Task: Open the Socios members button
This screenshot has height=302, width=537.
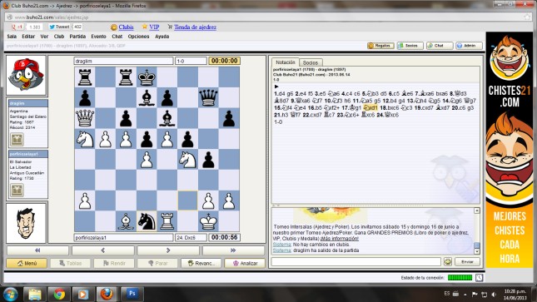Action: pyautogui.click(x=410, y=46)
